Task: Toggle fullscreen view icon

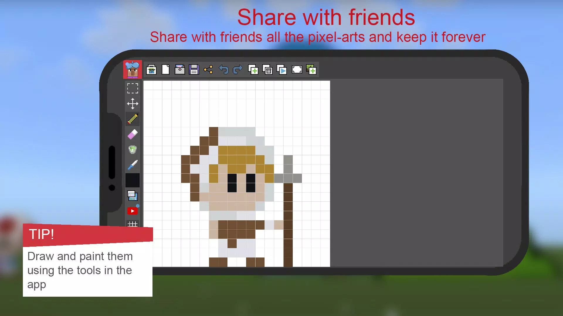Action: [297, 70]
